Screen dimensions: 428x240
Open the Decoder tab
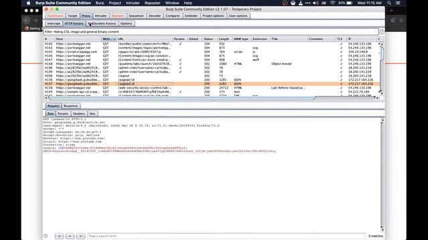(154, 16)
